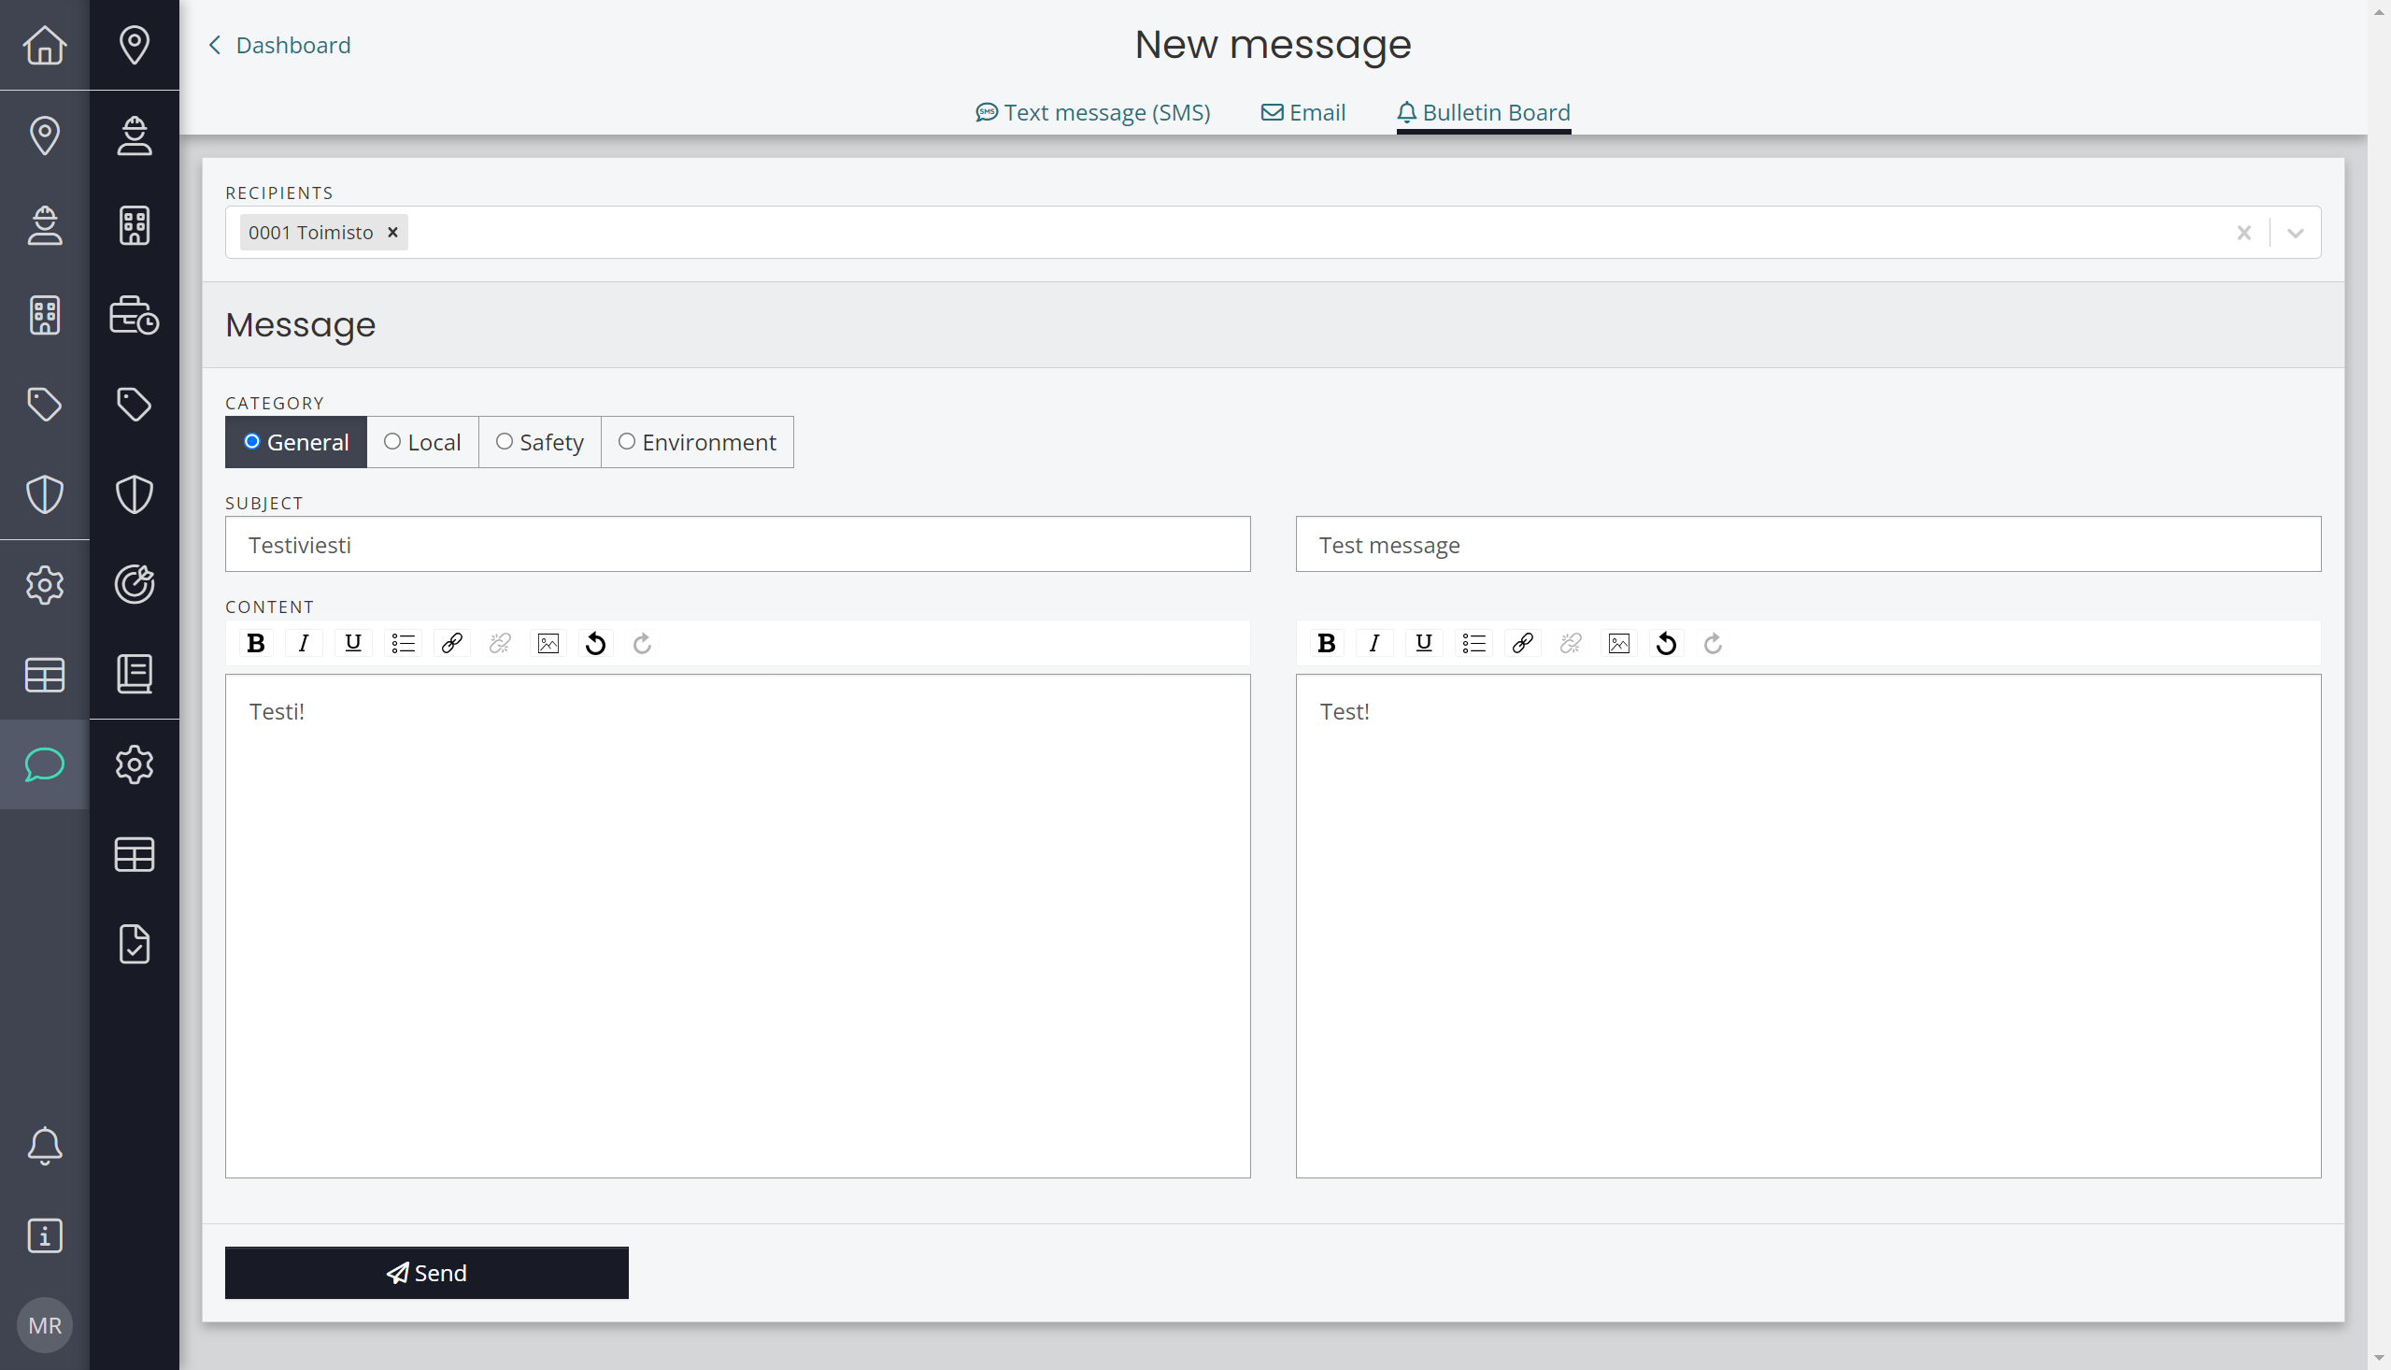The height and width of the screenshot is (1370, 2391).
Task: Remove the 0001 Toimisto recipient tag
Action: pyautogui.click(x=393, y=233)
